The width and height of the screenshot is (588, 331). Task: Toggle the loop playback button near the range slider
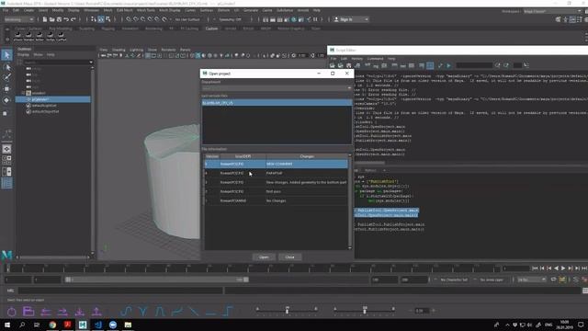click(553, 280)
